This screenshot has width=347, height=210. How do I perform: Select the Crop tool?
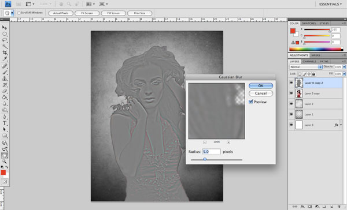pos(5,52)
